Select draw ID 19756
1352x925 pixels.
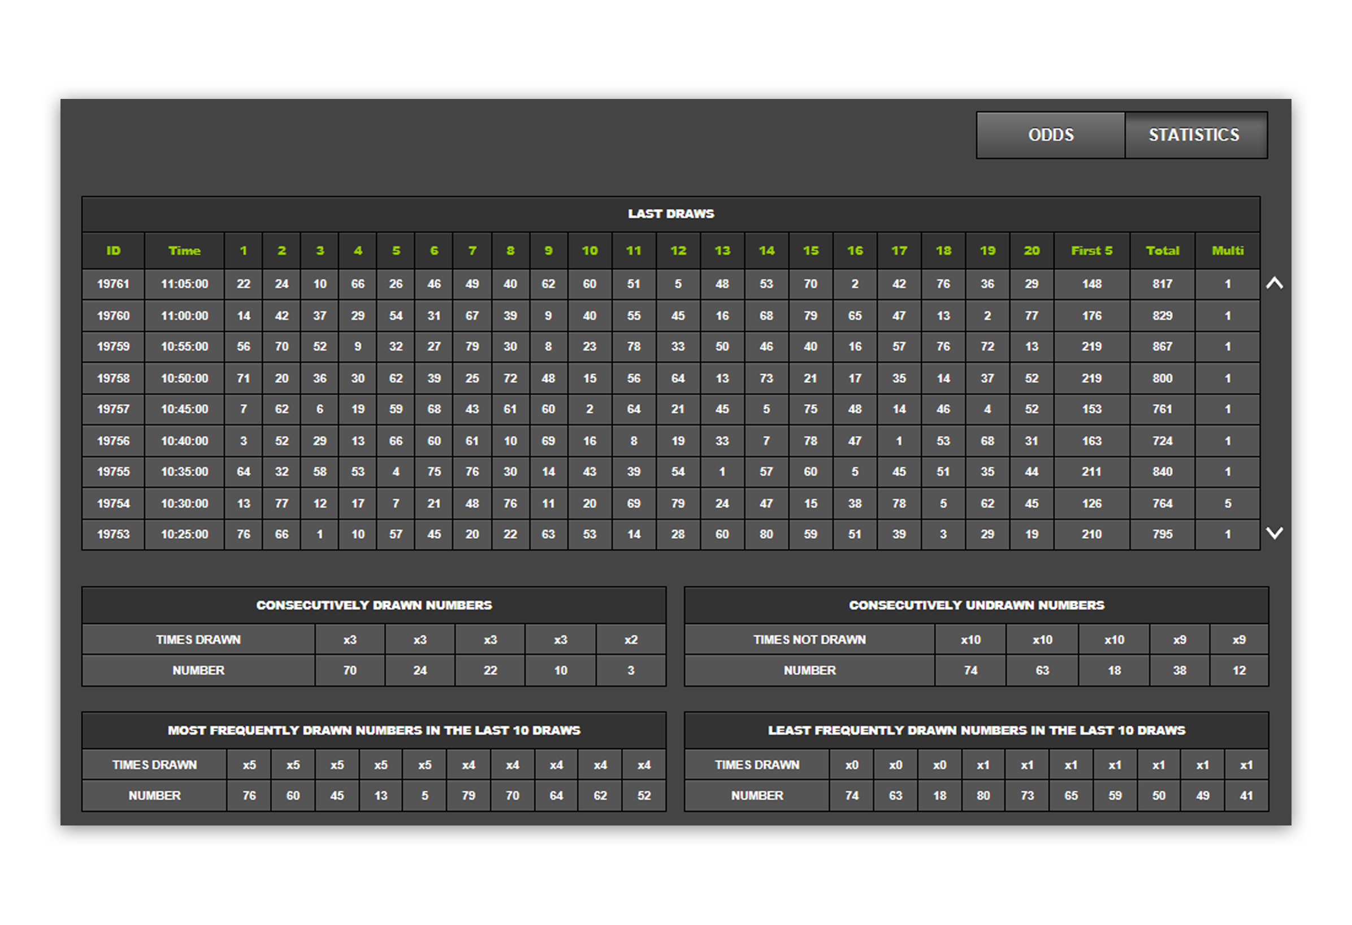click(x=114, y=440)
